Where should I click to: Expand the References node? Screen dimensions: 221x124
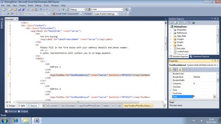point(171,33)
